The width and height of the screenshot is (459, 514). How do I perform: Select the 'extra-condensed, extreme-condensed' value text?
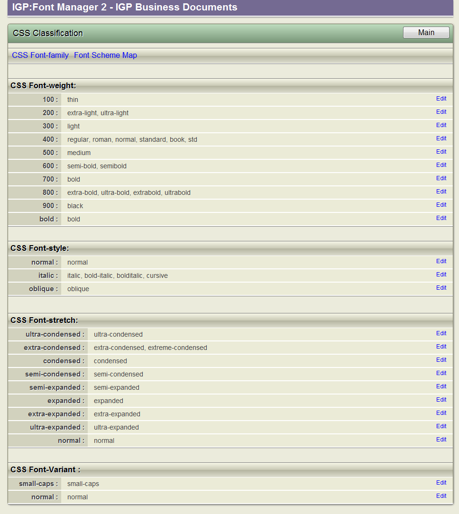tap(150, 348)
